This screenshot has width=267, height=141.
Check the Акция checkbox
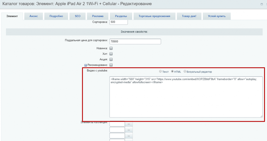[111, 59]
